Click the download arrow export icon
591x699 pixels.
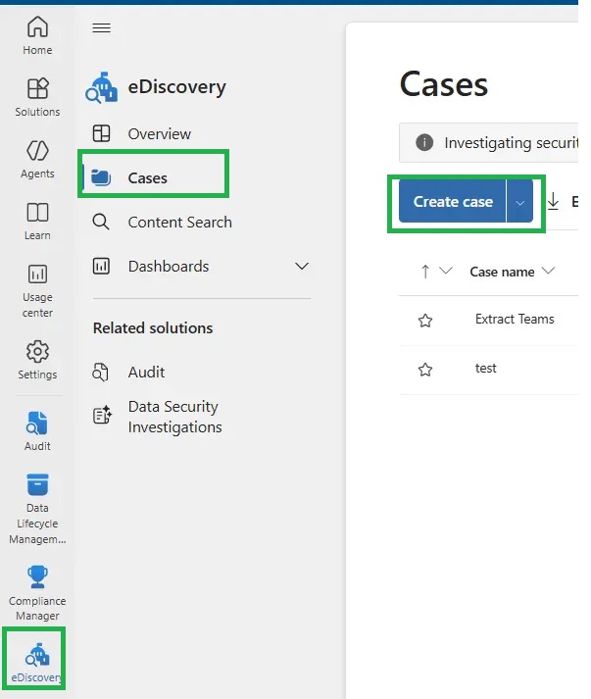[553, 201]
